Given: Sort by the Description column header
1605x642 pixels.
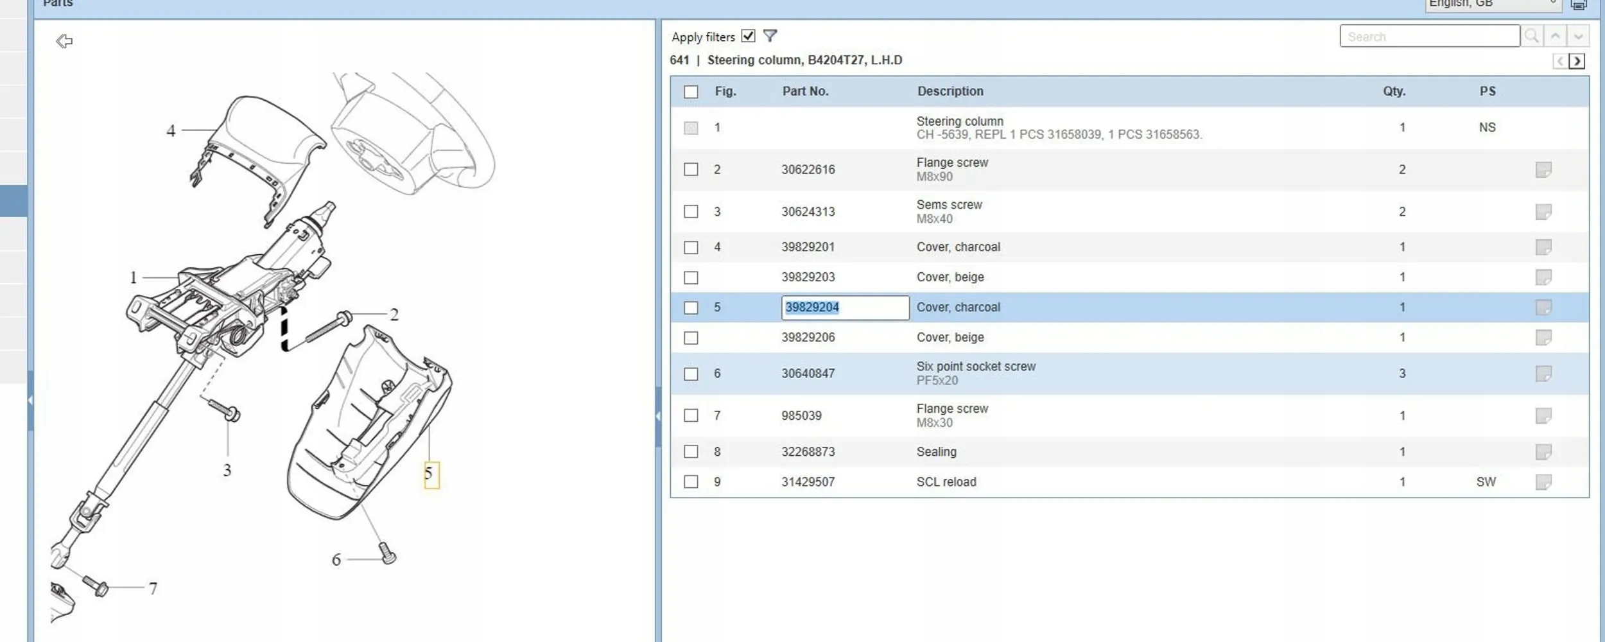Looking at the screenshot, I should (x=950, y=91).
